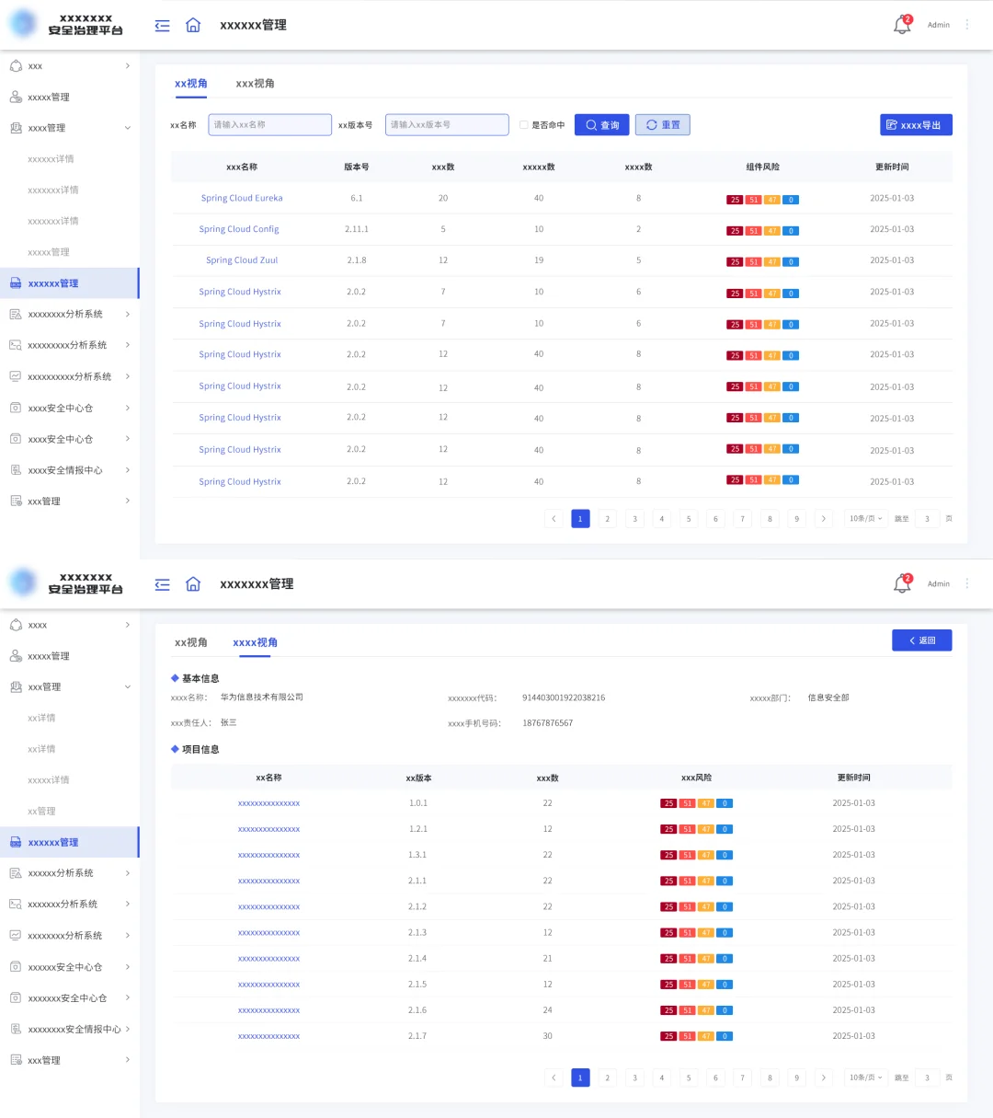Viewport: 993px width, 1118px height.
Task: Click the monitor icon for xxxxxxxxxx分析系统
Action: tap(16, 376)
